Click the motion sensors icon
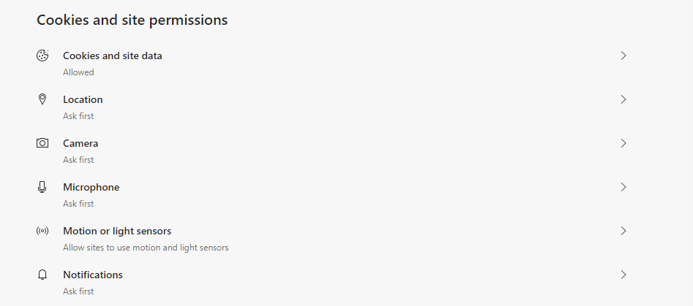 click(x=42, y=231)
